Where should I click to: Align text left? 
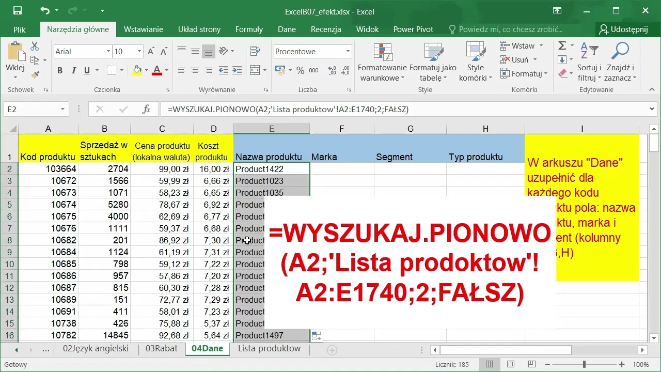pos(182,70)
